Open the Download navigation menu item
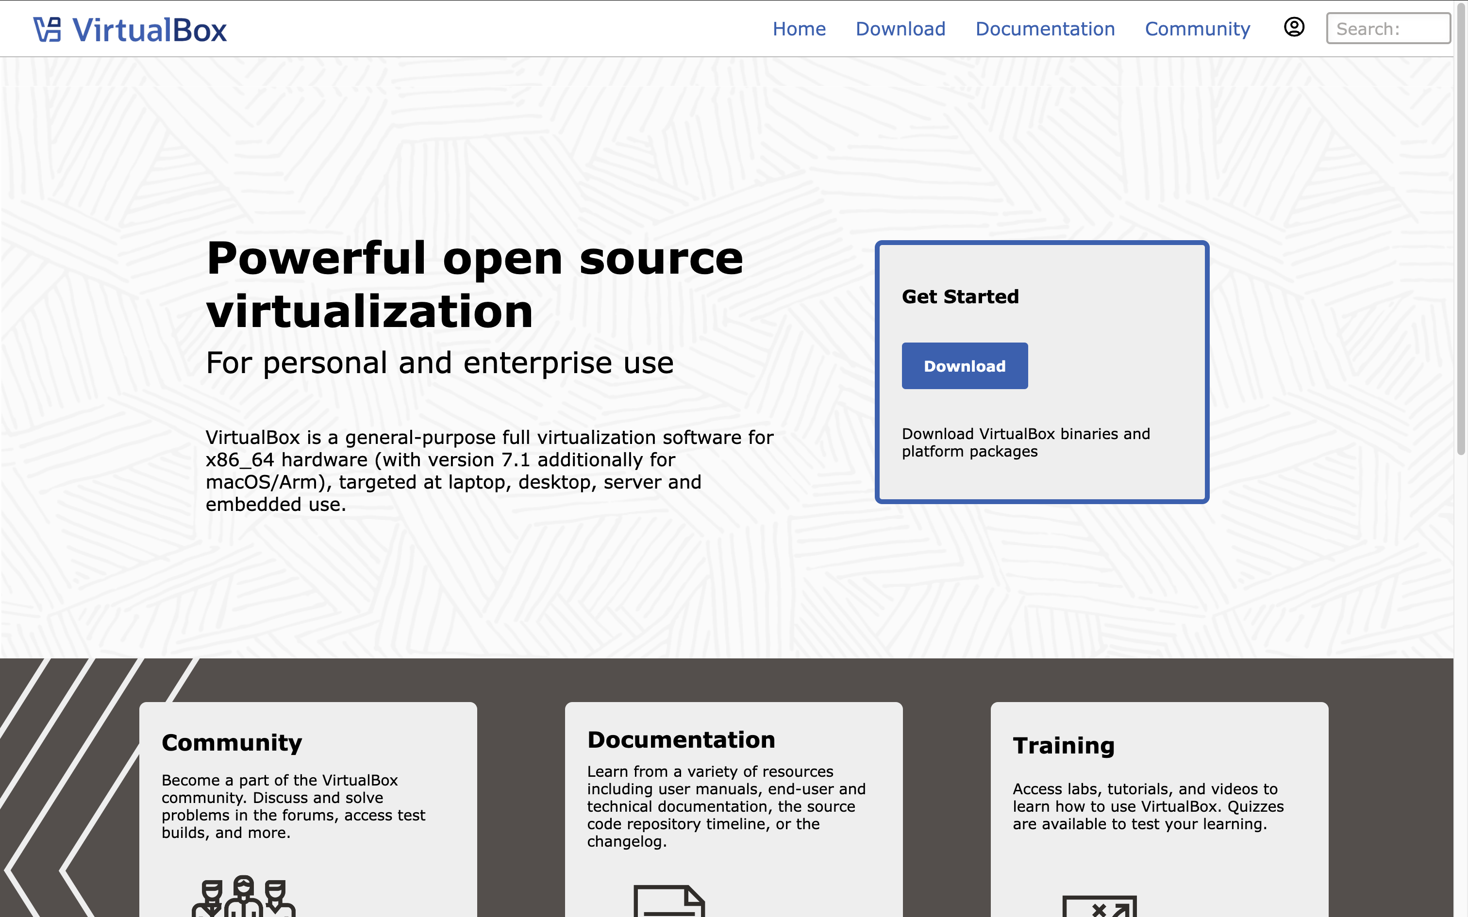 [x=900, y=29]
